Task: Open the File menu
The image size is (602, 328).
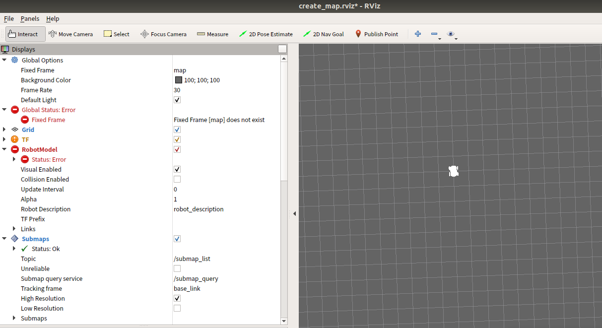Action: (x=9, y=18)
